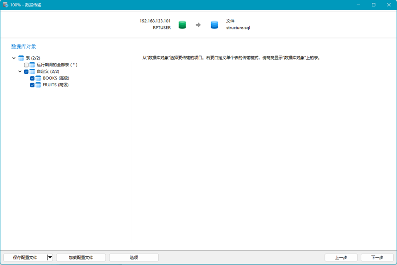This screenshot has height=265, width=397.
Task: Click the table icon beside FRUITS
Action: tap(38, 85)
